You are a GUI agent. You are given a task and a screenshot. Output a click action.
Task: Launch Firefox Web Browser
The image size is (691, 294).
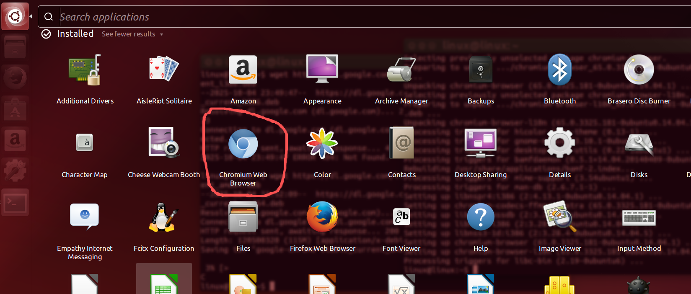(322, 217)
